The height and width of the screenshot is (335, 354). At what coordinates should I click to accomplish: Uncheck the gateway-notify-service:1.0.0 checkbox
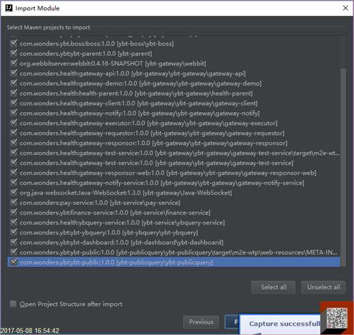(x=14, y=183)
